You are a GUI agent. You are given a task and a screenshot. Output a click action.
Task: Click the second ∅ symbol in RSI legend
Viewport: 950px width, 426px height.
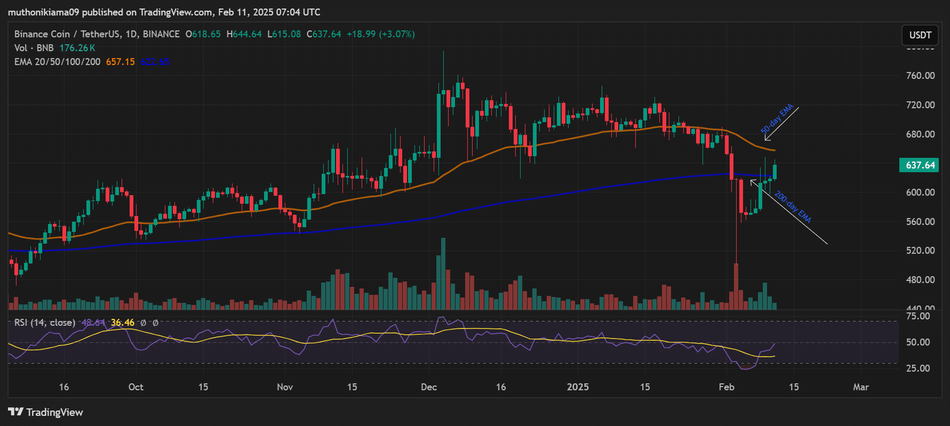(x=155, y=323)
